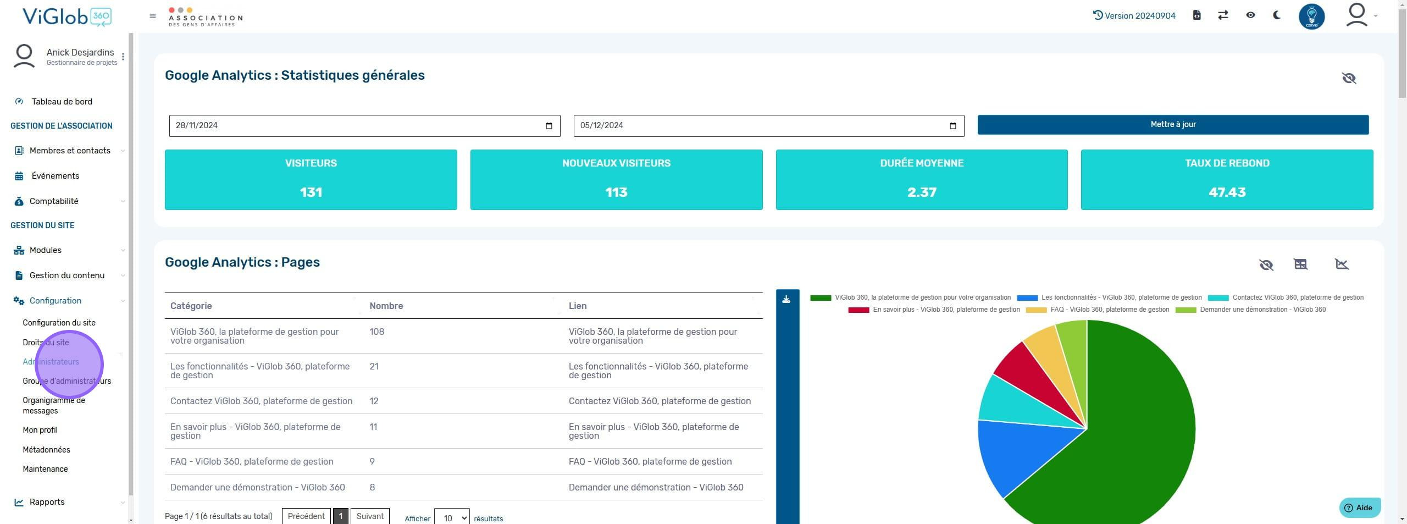Click the page scrollbar up arrow

1402,4
